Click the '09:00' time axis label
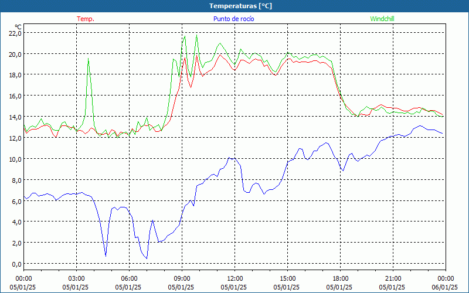Viewport: 469px width, 293px height. click(182, 279)
